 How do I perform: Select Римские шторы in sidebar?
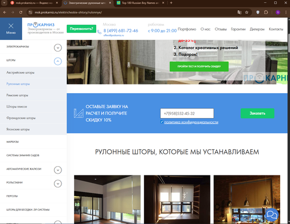17,96
